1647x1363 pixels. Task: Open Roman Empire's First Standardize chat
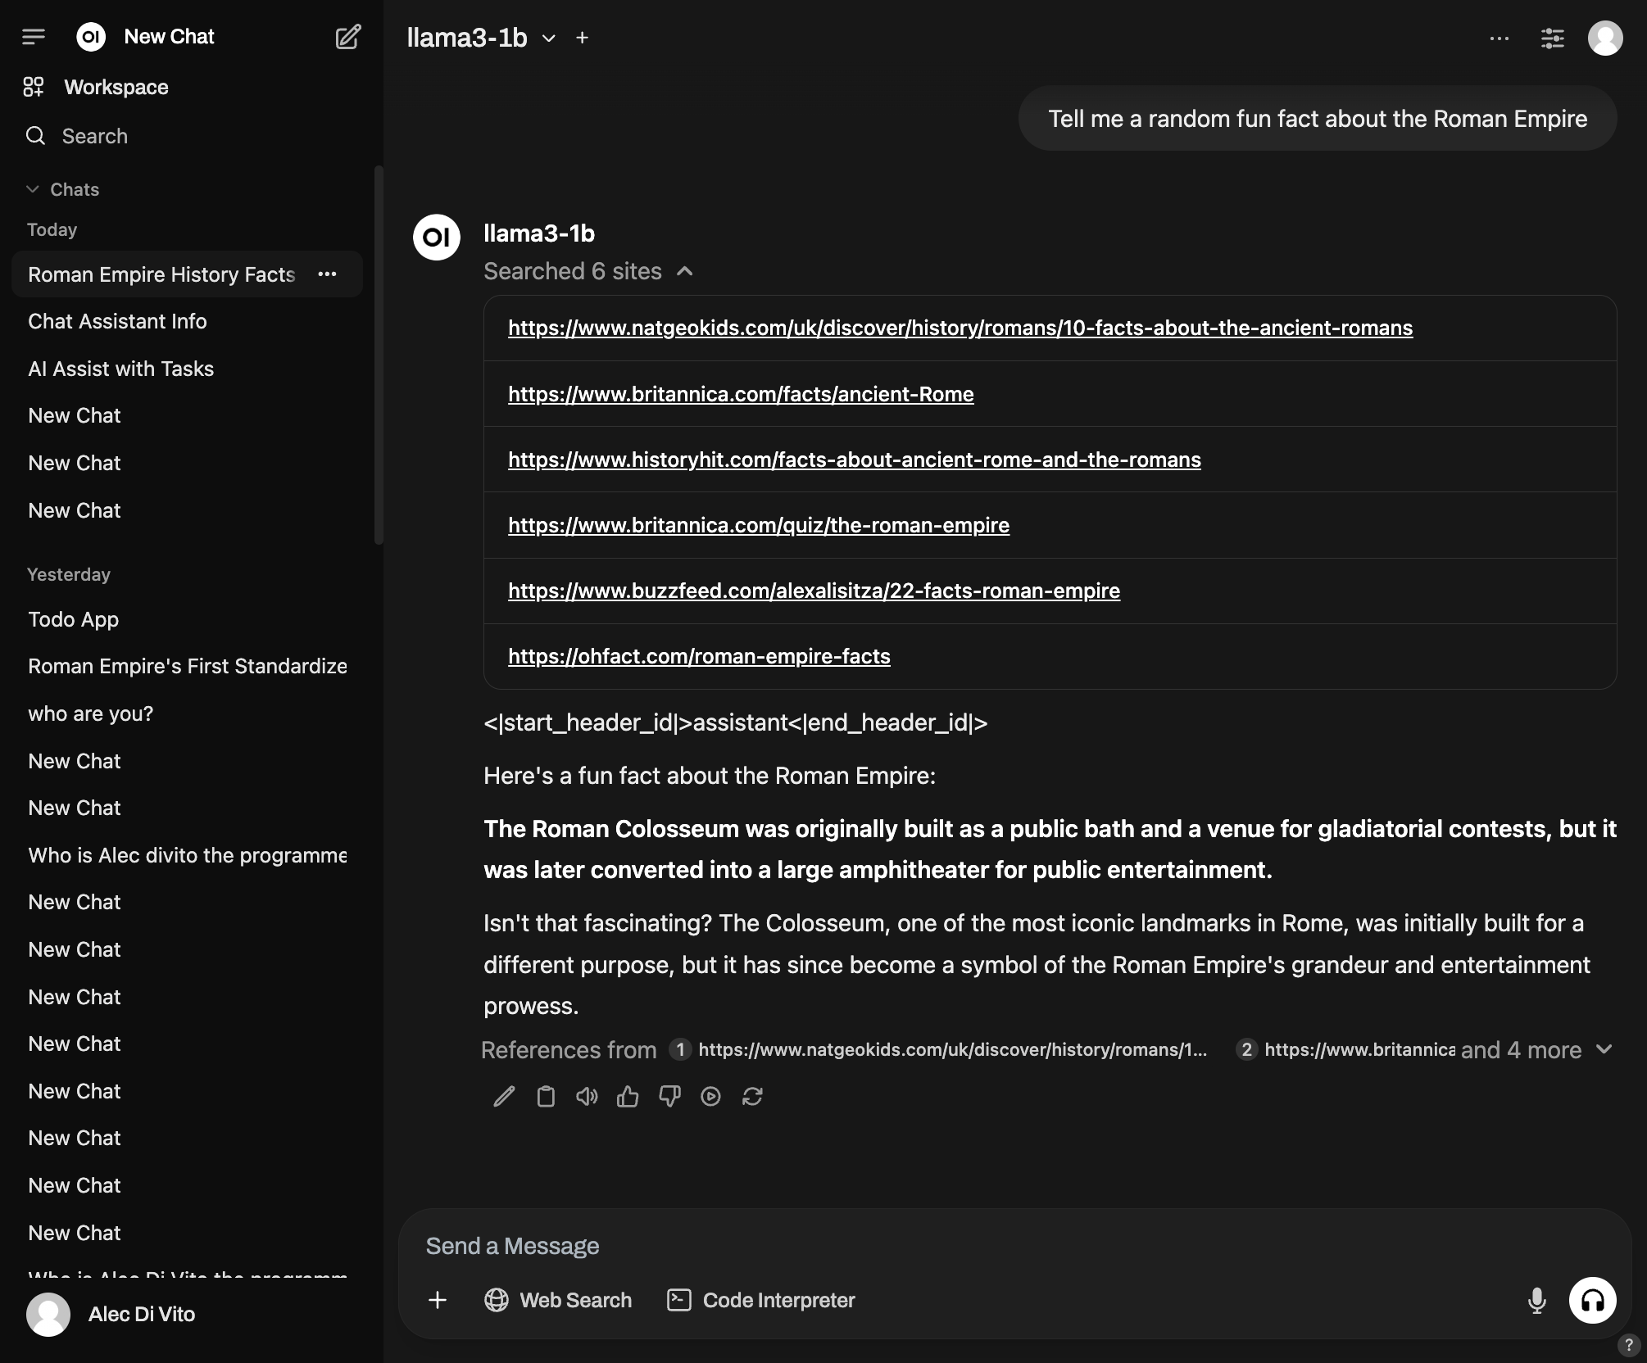187,666
